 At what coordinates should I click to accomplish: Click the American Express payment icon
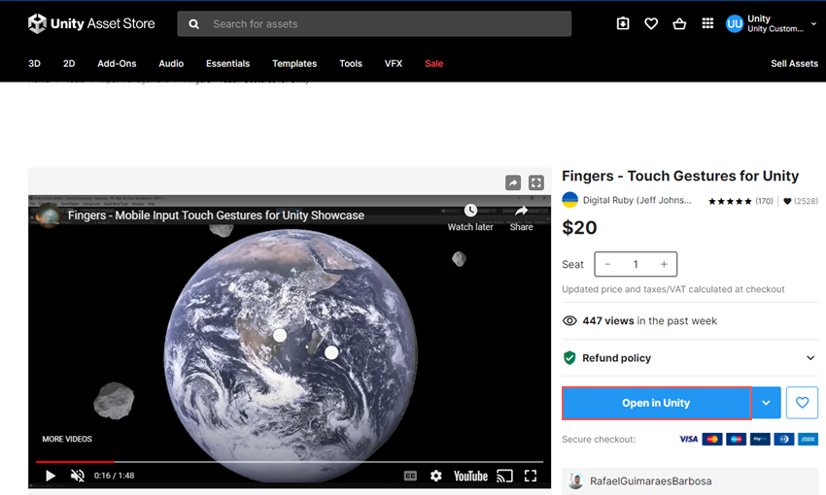tap(809, 440)
